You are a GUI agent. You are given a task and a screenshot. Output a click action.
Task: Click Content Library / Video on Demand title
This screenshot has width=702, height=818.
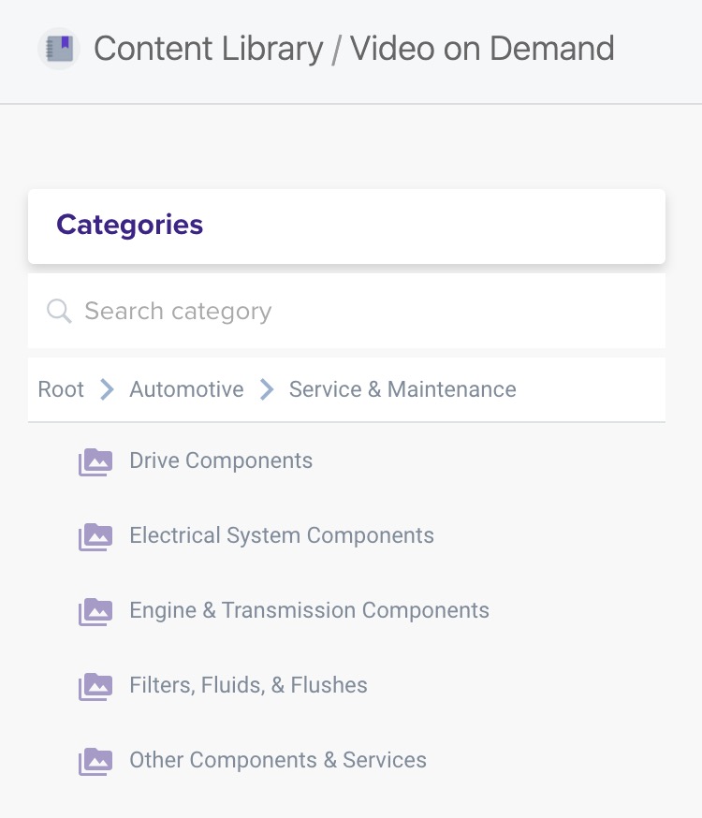tap(354, 49)
